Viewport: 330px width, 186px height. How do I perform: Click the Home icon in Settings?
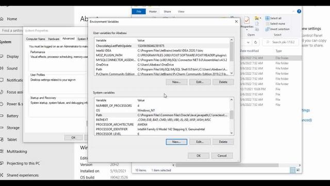pos(2,19)
